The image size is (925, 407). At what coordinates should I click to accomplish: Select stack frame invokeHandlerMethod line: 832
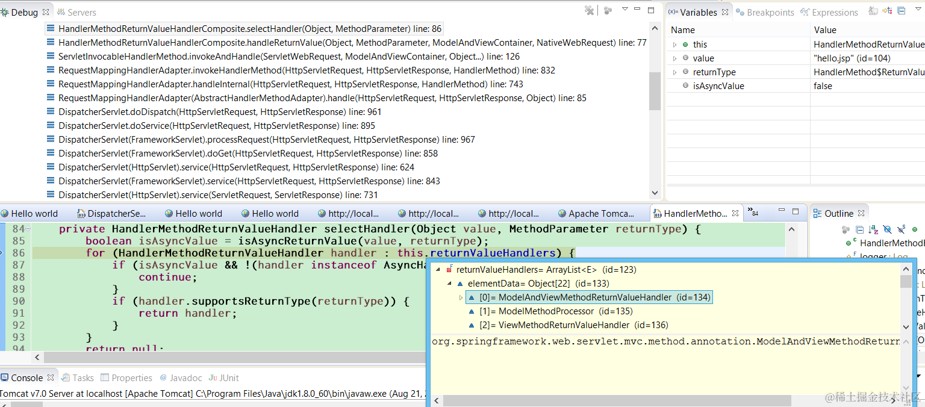pyautogui.click(x=301, y=70)
